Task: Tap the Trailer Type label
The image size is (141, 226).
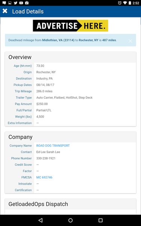Action: [24, 98]
